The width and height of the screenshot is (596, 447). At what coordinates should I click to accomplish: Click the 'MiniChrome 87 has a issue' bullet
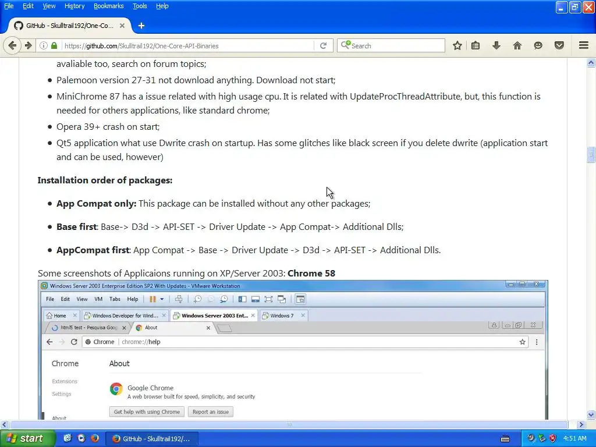click(x=299, y=104)
